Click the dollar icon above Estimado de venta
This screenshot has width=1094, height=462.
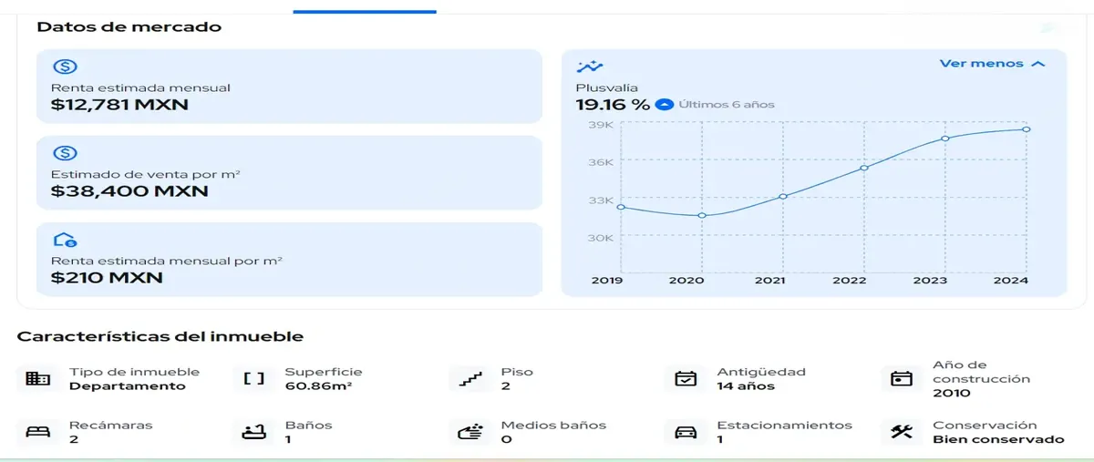click(65, 153)
